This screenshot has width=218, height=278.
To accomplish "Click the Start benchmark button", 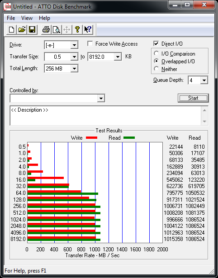I will point(193,98).
